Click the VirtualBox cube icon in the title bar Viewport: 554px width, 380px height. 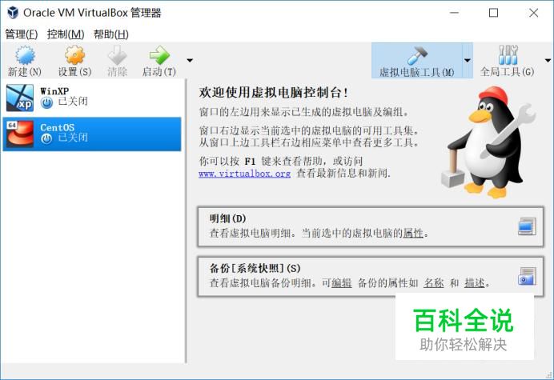pos(13,13)
